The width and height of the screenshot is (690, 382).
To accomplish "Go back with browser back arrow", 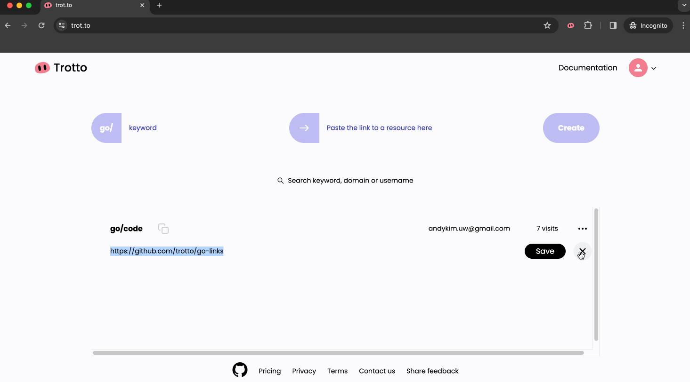I will tap(8, 25).
